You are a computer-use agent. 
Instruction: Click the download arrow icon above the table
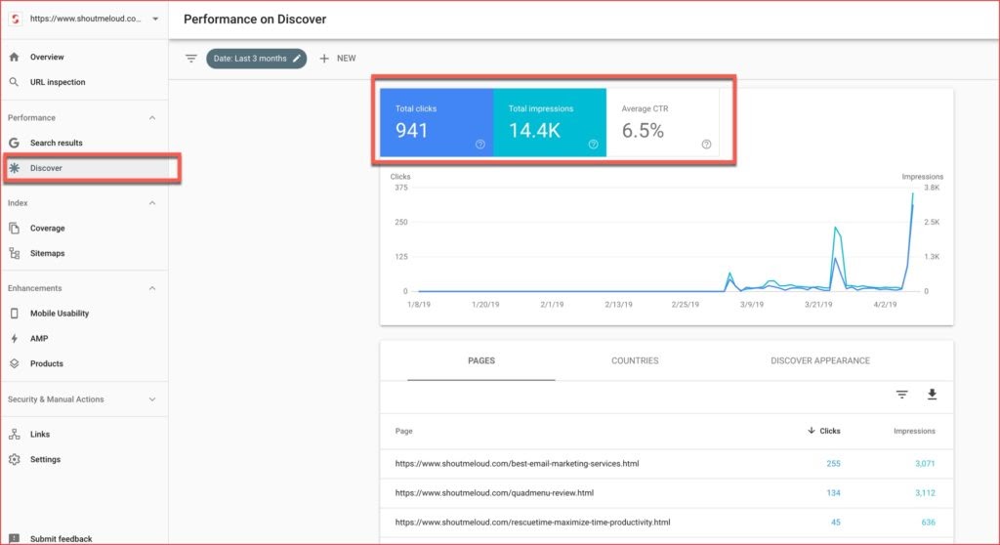tap(932, 395)
